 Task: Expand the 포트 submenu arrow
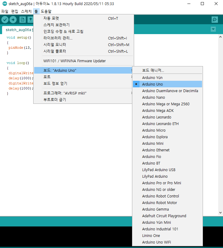click(132, 77)
